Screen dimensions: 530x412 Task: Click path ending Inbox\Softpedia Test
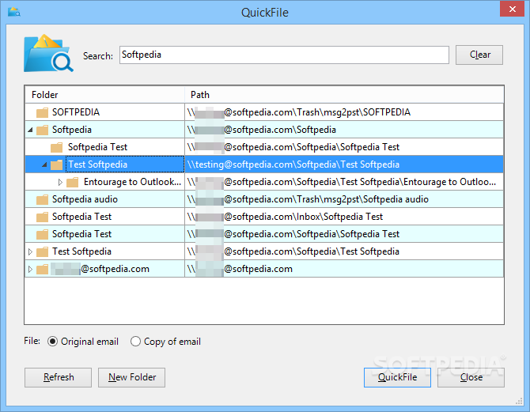point(285,217)
